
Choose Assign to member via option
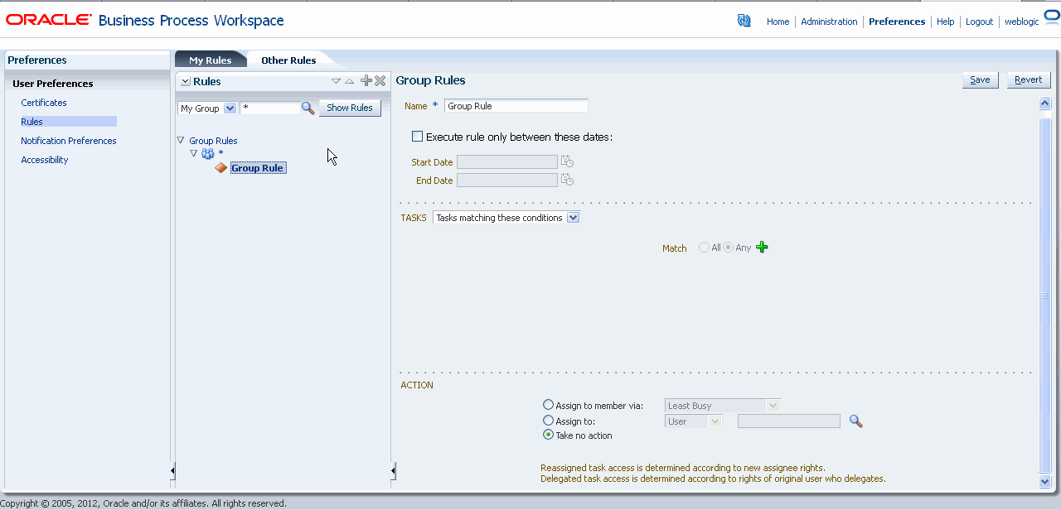point(548,405)
